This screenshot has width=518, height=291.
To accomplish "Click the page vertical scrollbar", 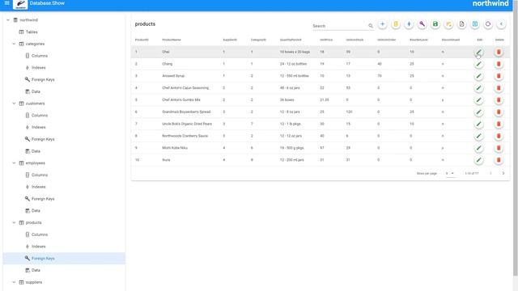I will click(516, 138).
